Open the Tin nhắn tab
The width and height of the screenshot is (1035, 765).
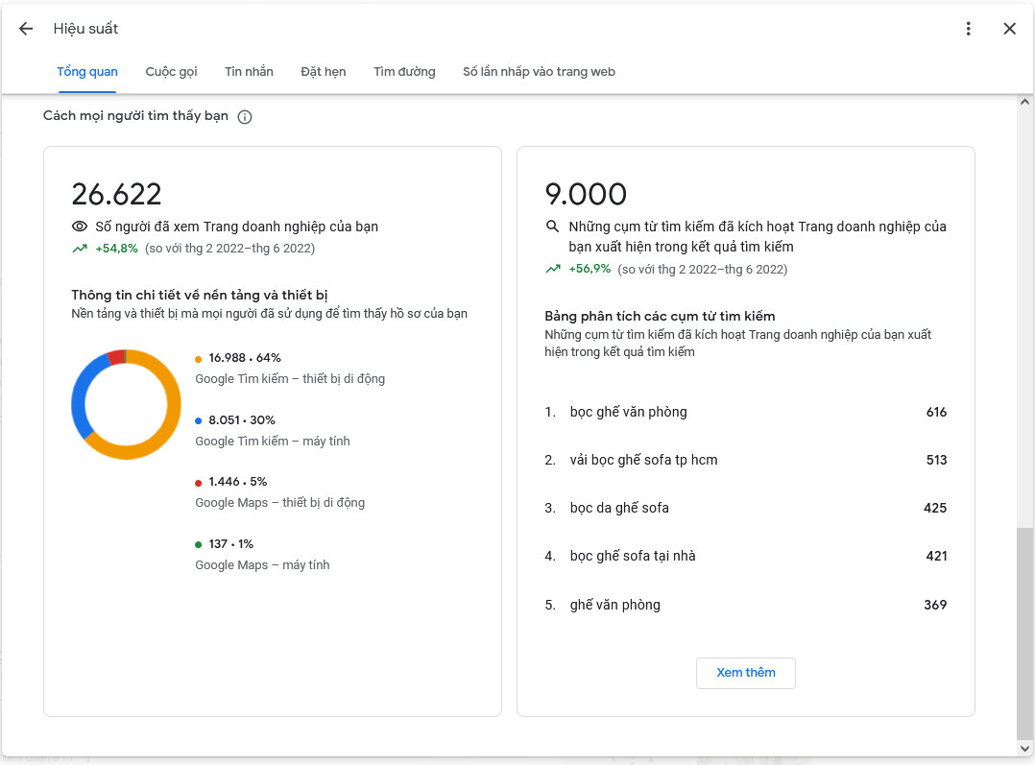pyautogui.click(x=249, y=71)
